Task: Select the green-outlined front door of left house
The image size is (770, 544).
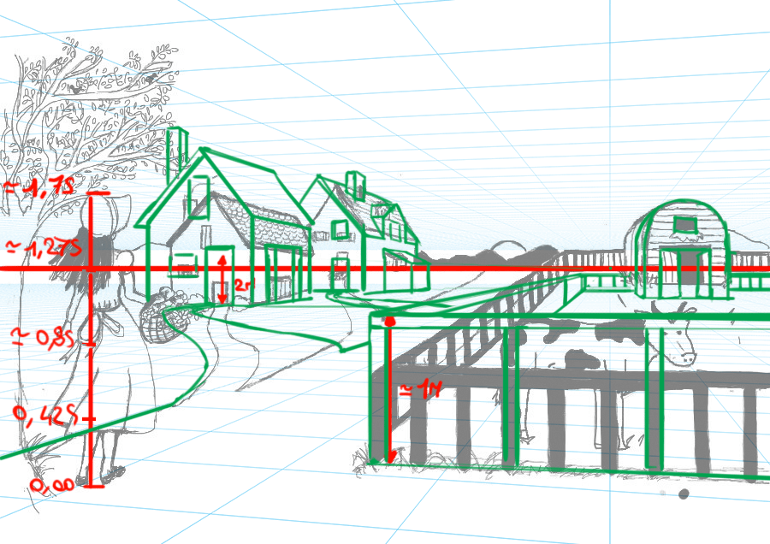Action: (x=220, y=275)
